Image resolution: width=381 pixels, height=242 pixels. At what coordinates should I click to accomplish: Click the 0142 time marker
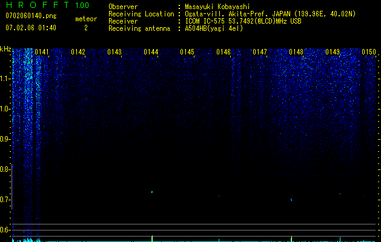(78, 52)
